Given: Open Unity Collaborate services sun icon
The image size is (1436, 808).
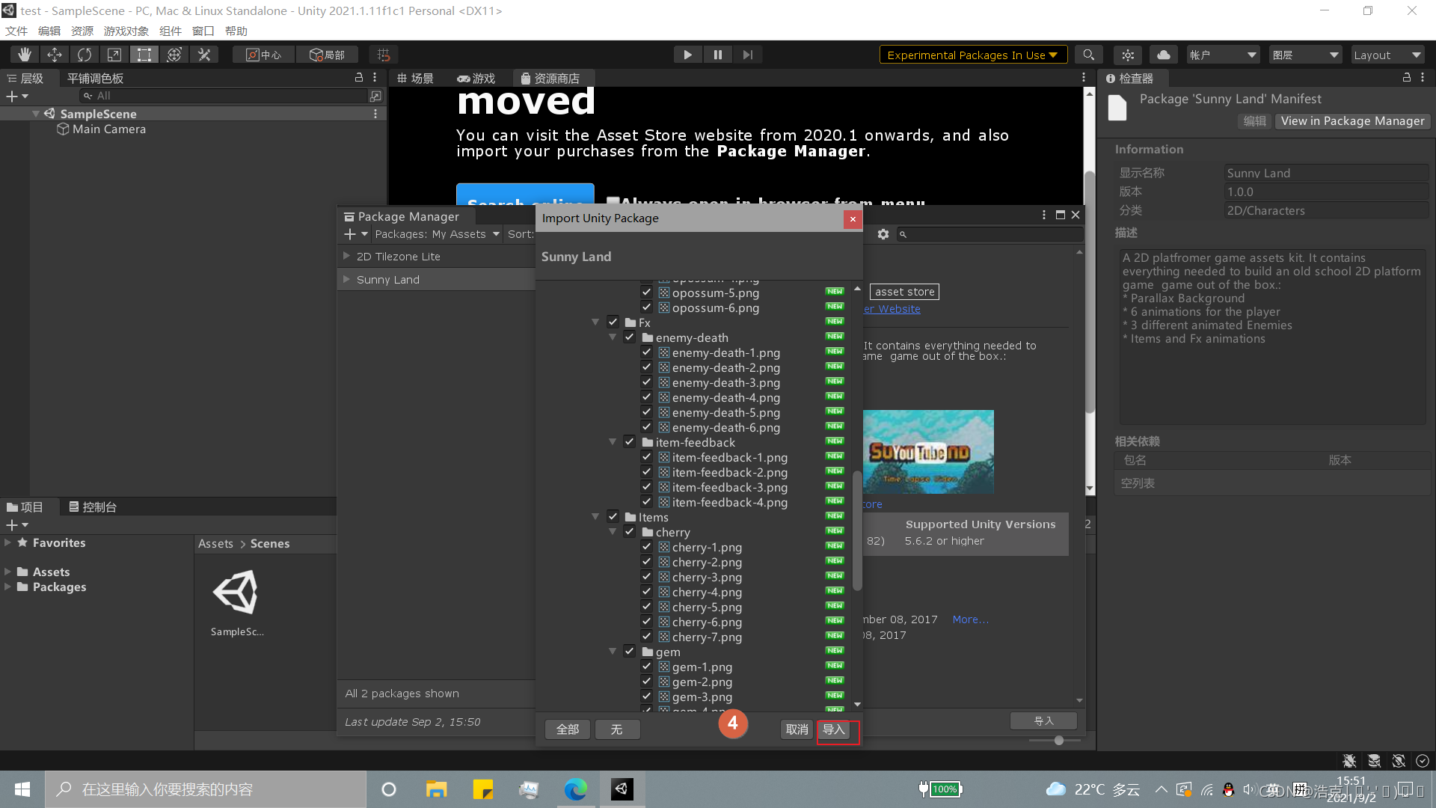Looking at the screenshot, I should 1128,55.
